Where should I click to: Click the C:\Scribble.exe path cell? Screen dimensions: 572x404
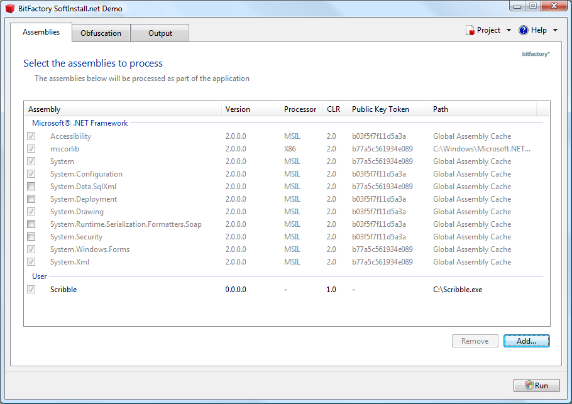click(458, 290)
